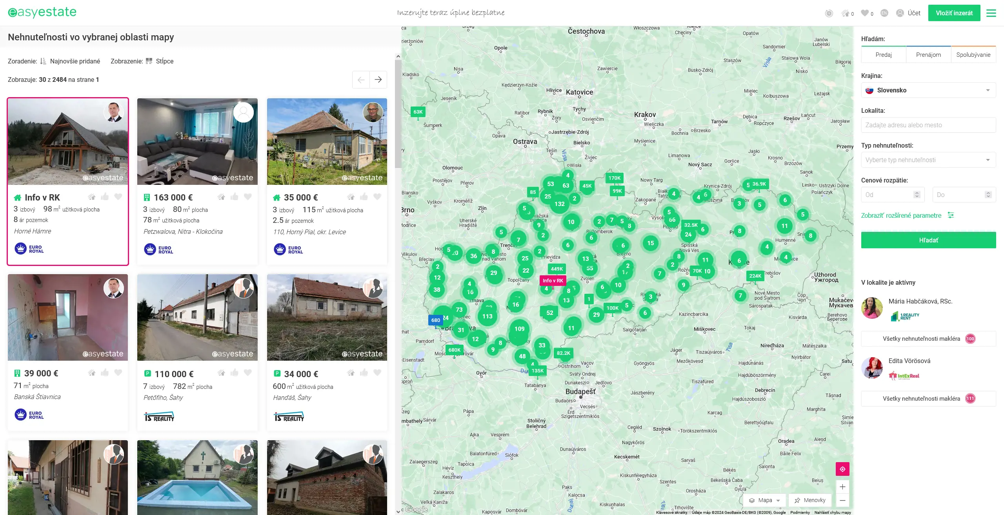Click the pink Info v RK map marker
The image size is (1004, 515).
[x=553, y=280]
